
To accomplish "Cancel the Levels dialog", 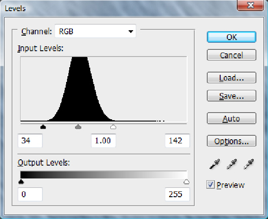I will coord(231,55).
